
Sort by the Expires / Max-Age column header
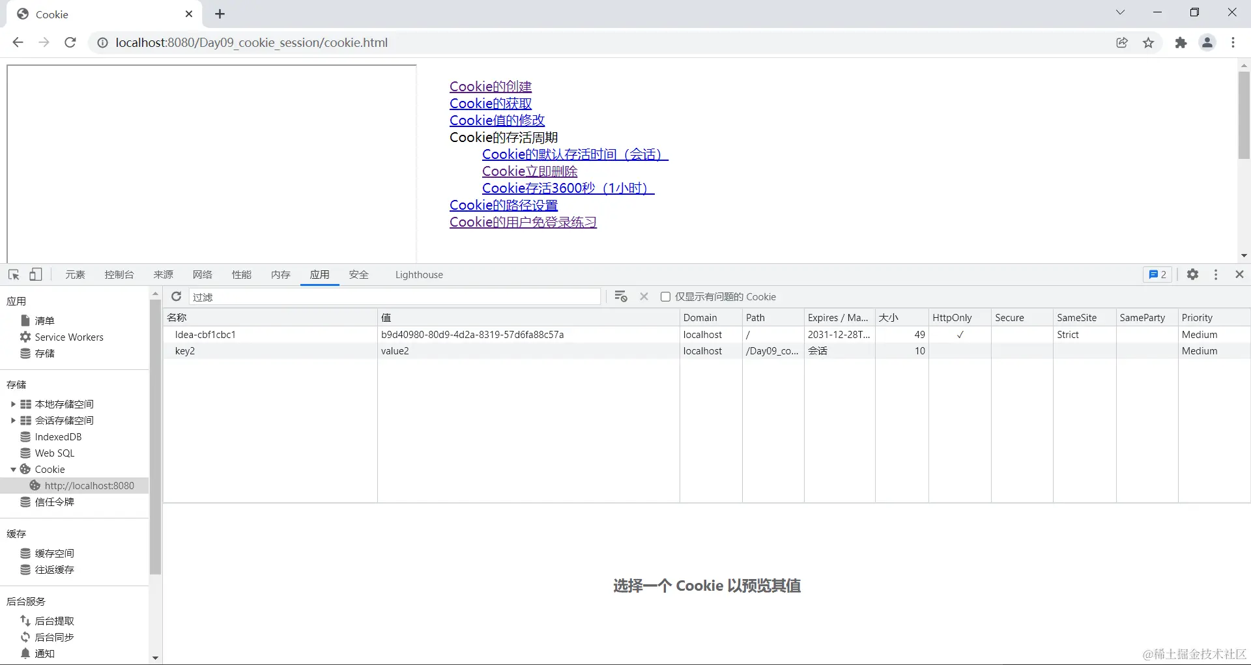[839, 317]
